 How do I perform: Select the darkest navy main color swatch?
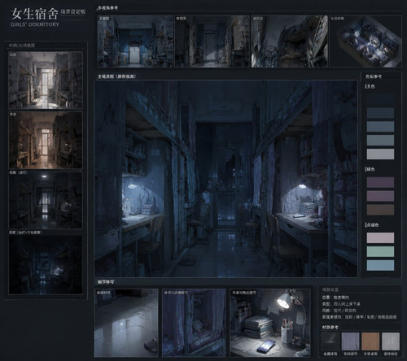(380, 99)
